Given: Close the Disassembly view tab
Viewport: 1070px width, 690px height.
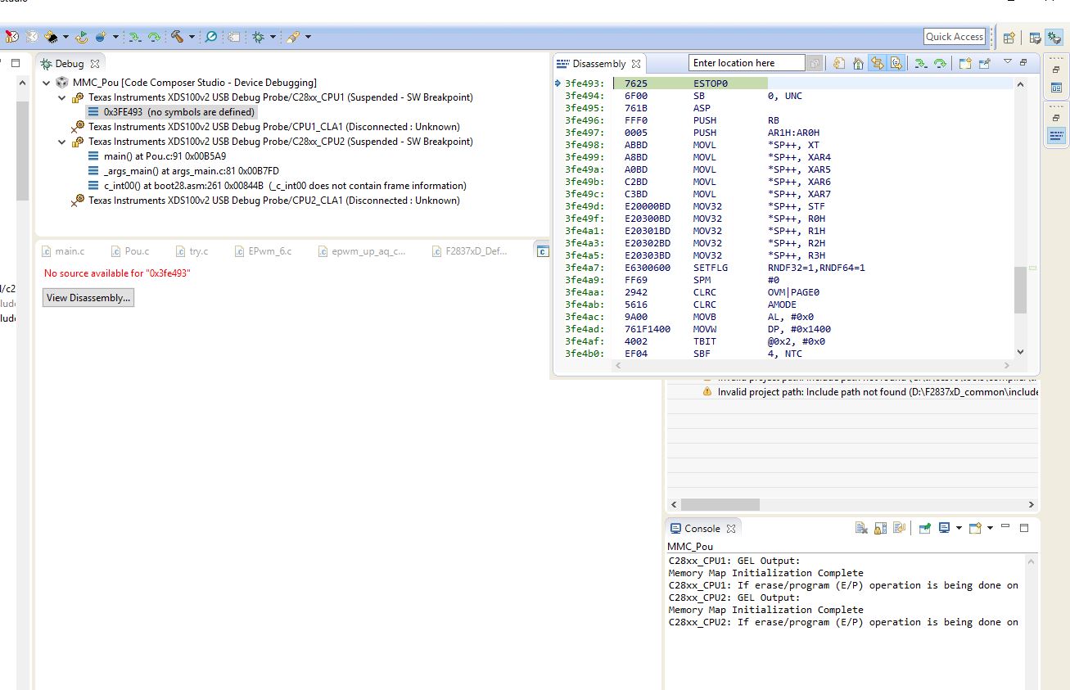Looking at the screenshot, I should coord(636,64).
